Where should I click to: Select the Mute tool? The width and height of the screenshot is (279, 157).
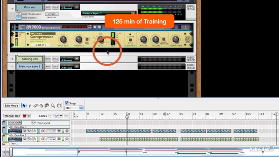[47, 106]
